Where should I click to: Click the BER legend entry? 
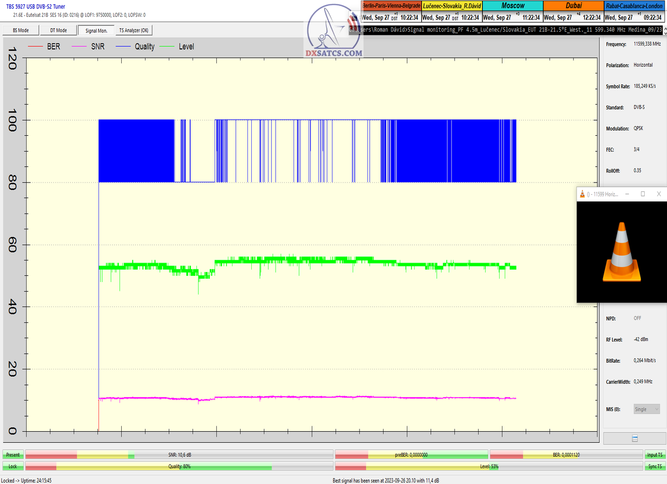[47, 47]
